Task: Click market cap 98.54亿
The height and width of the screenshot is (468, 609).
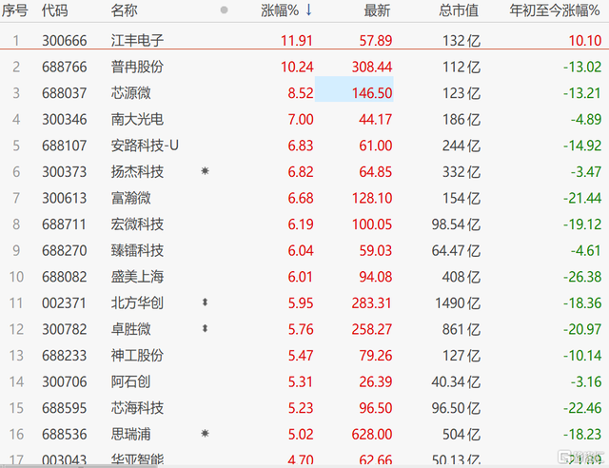Action: (x=457, y=224)
